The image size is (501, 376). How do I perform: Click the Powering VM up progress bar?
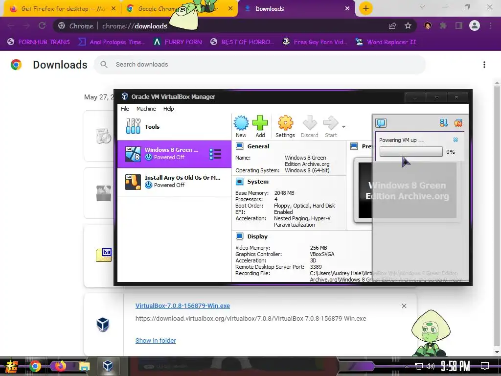click(411, 152)
